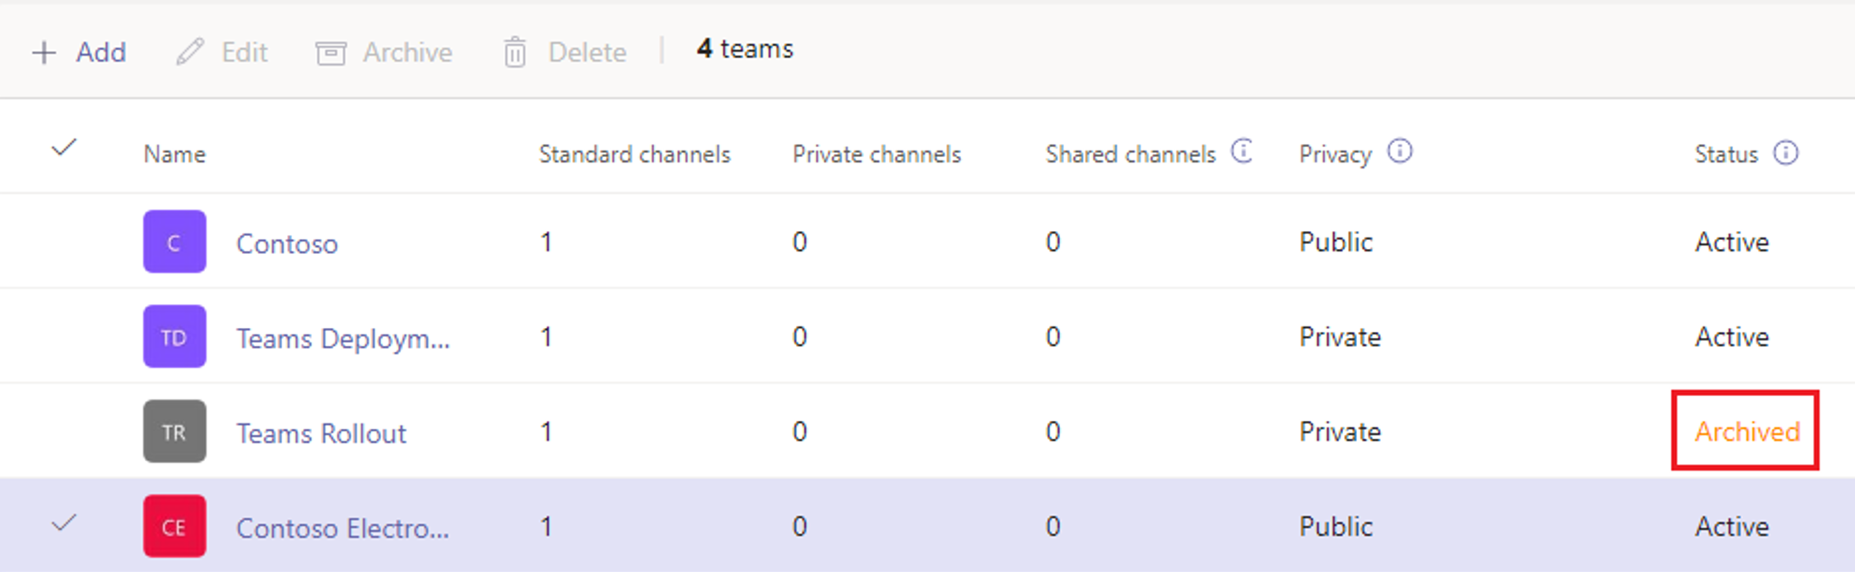The height and width of the screenshot is (572, 1855).
Task: Click private channels value 0 for Teams Rollout
Action: tap(799, 431)
